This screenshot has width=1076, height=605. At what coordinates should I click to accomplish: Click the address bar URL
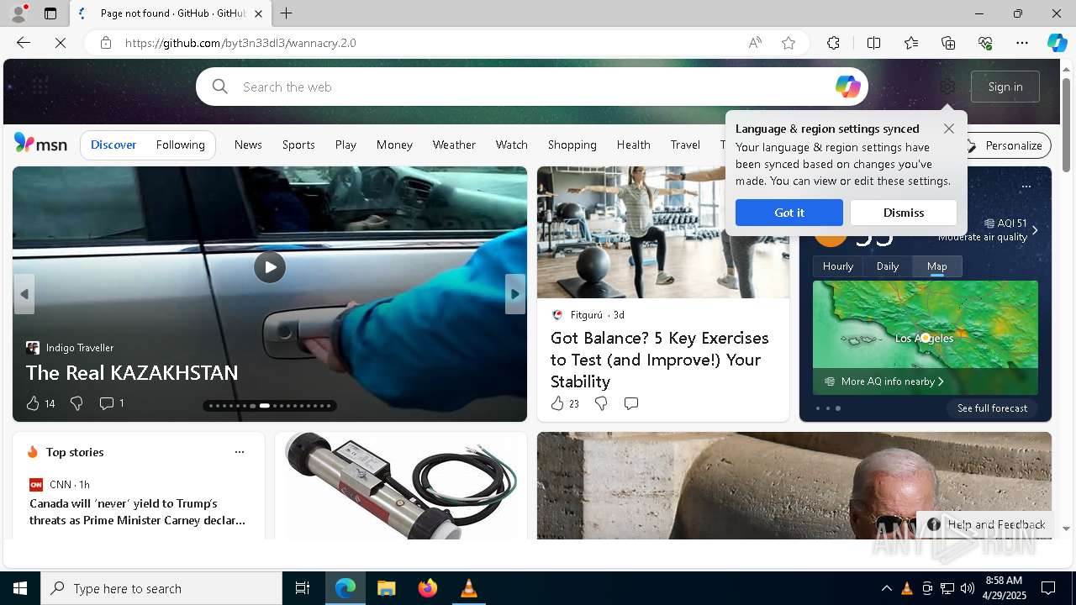tap(240, 43)
